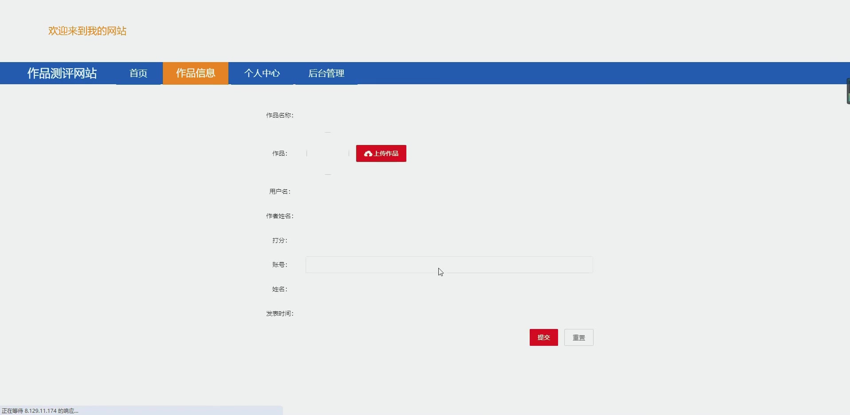Open 后台管理 navigation tab
The image size is (850, 415).
tap(326, 73)
